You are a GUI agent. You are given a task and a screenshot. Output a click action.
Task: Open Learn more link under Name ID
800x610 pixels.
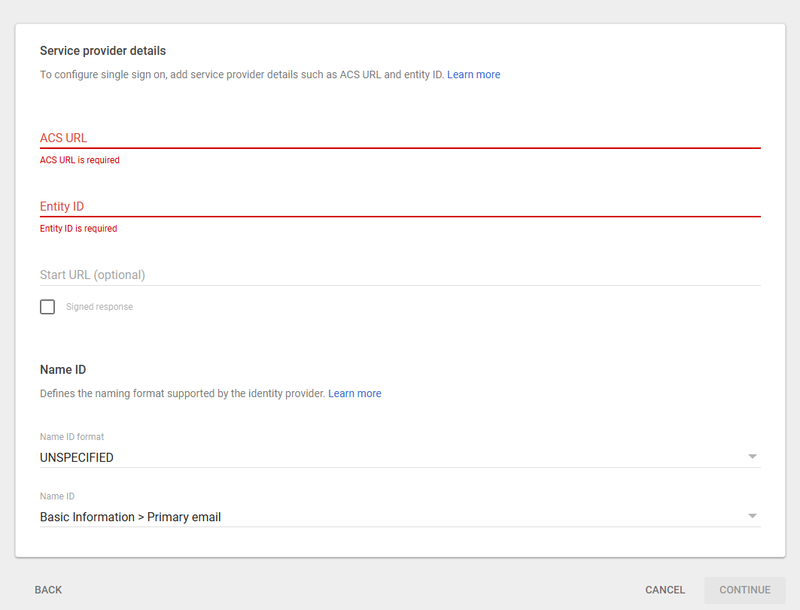[354, 393]
